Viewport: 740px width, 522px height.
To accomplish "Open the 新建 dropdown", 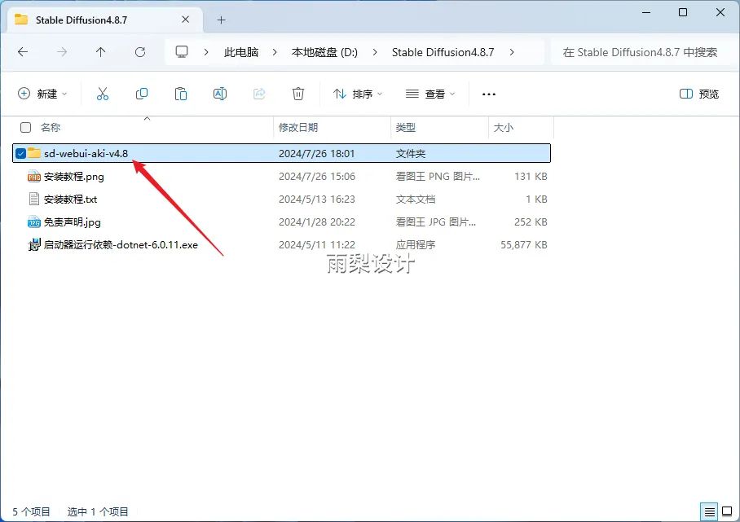I will click(42, 94).
